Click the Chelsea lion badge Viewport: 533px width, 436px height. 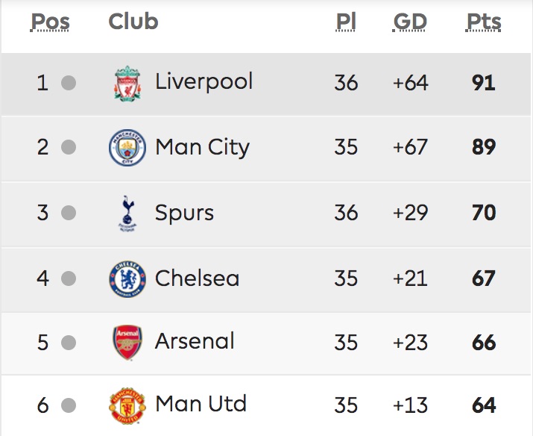[127, 278]
